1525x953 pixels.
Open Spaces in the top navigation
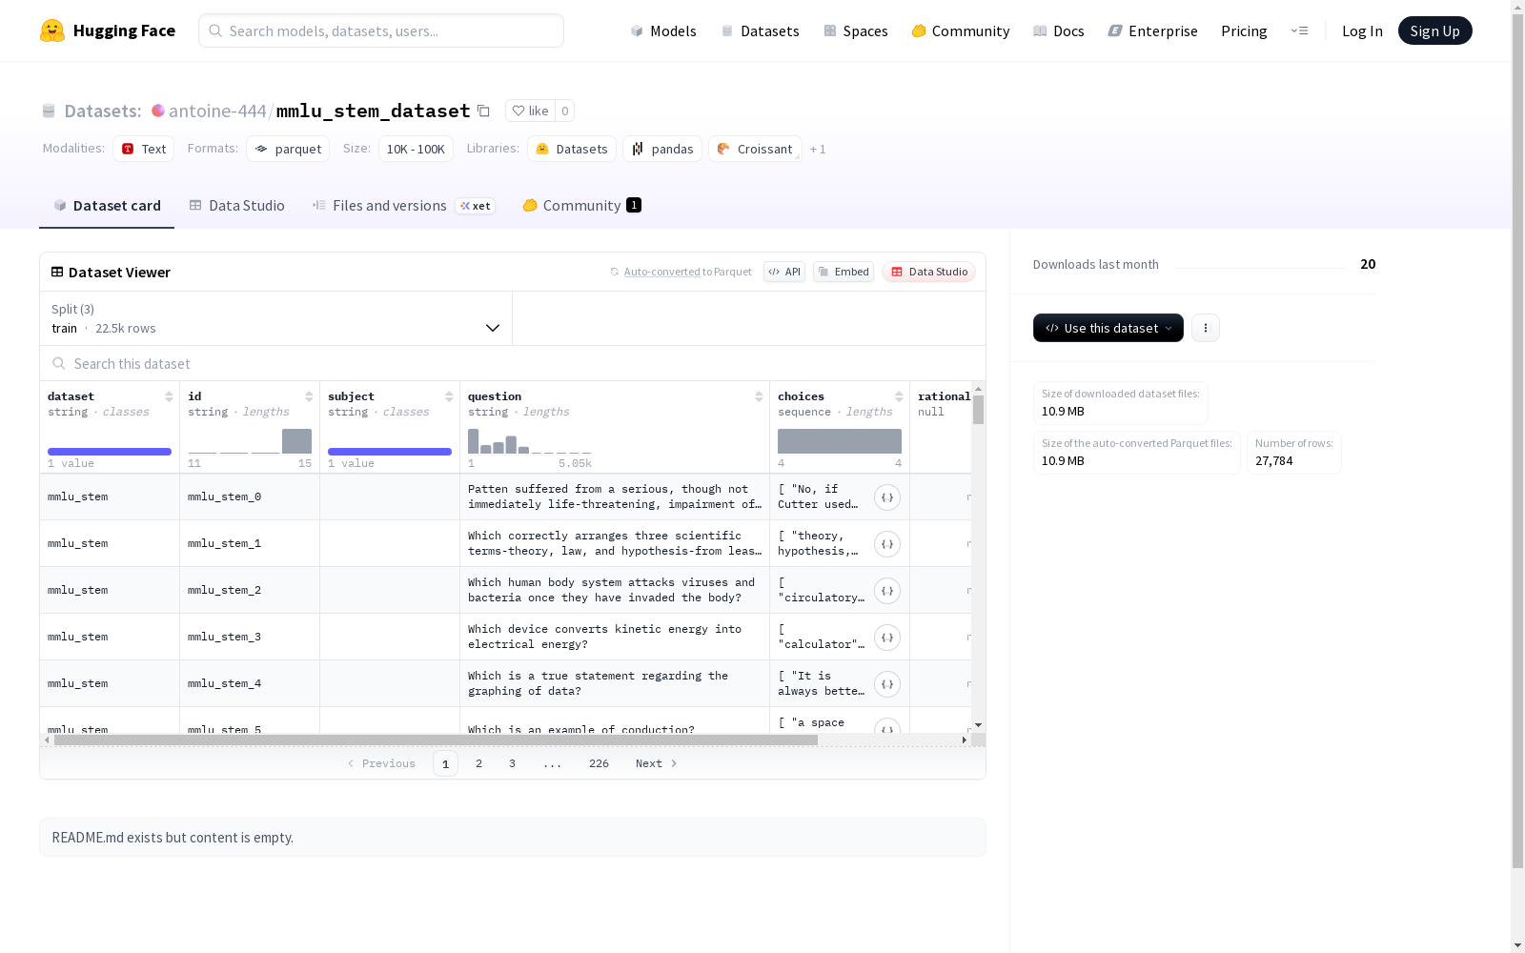pos(855,30)
